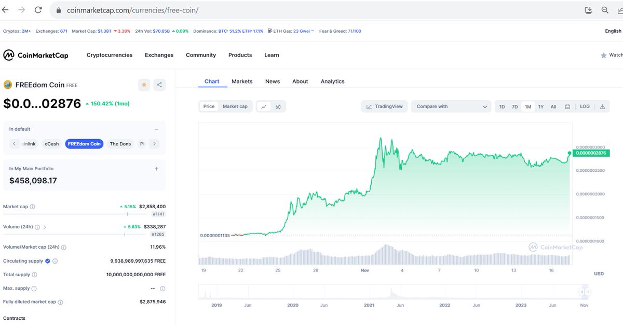The image size is (623, 326).
Task: Open Market cap info tooltip icon
Action: point(32,207)
